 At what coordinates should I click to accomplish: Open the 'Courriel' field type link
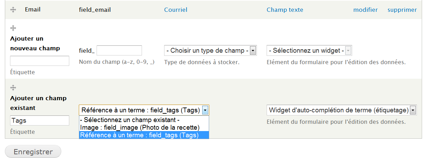(176, 10)
